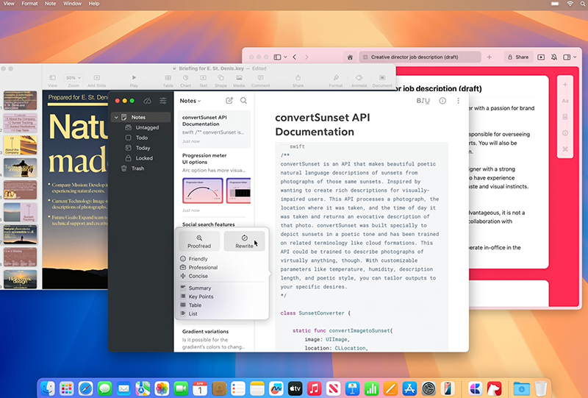The height and width of the screenshot is (398, 588).
Task: Start presentation mode in pink window
Action: coord(541,57)
